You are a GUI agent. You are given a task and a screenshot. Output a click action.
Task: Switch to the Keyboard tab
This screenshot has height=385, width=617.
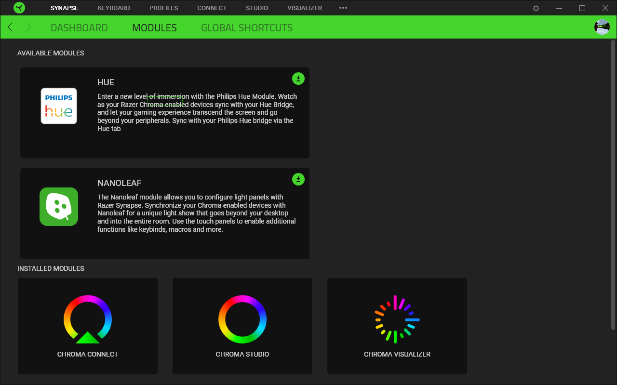(x=114, y=8)
